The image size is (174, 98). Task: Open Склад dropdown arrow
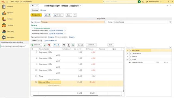tap(168, 22)
